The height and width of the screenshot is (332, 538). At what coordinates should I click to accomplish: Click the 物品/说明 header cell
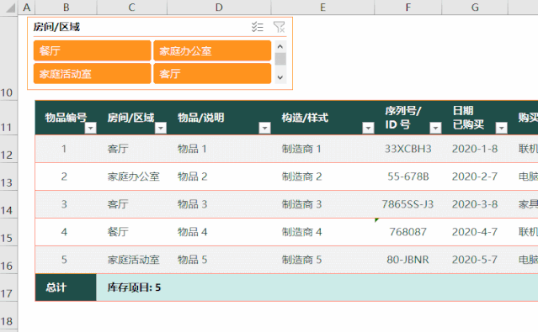[219, 118]
